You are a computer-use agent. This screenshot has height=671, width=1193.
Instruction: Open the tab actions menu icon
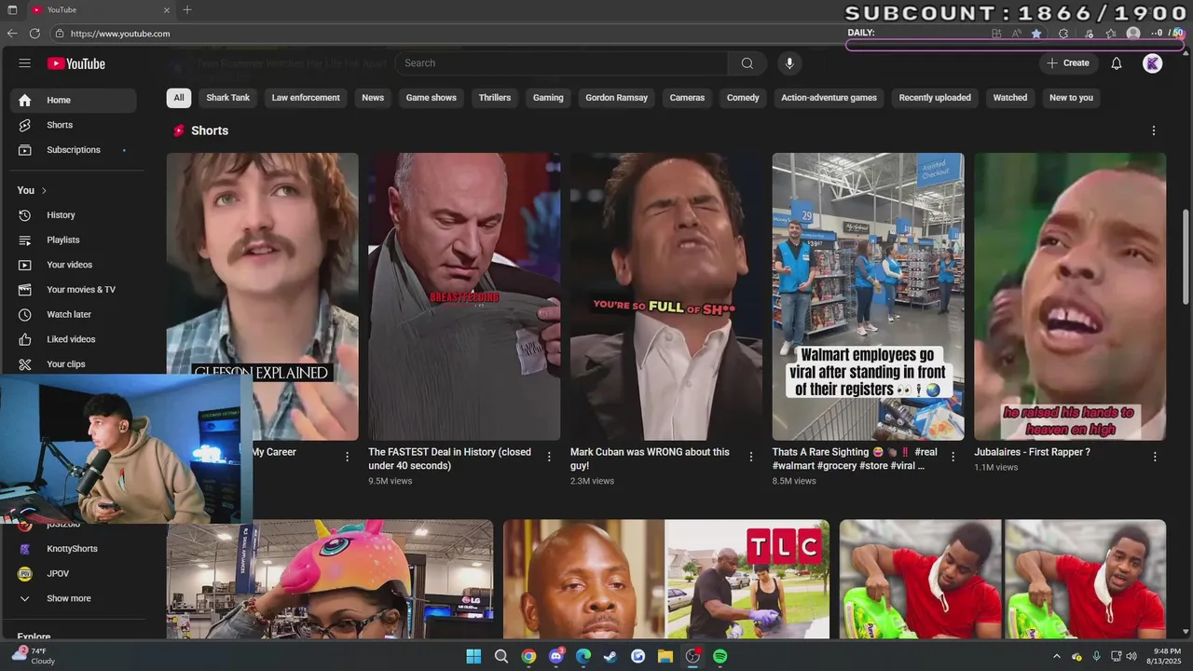[x=12, y=10]
